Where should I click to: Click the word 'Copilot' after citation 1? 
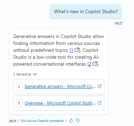(x=90, y=50)
